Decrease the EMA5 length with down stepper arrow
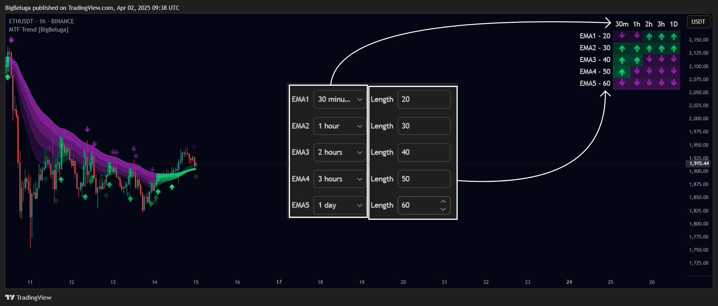The height and width of the screenshot is (306, 718). coord(443,209)
